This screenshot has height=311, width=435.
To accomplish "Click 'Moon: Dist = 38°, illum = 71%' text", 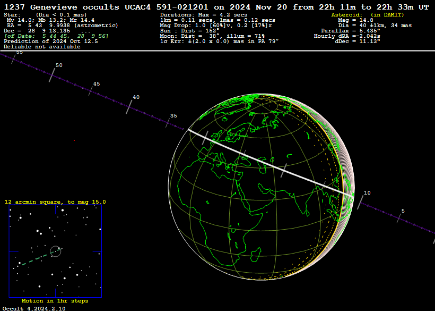I will 212,36.
